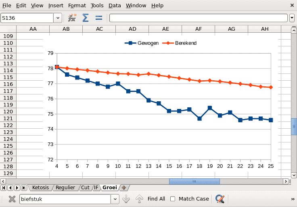Viewport: 297px width, 207px height.
Task: Open the Name Box dropdown
Action: 58,18
